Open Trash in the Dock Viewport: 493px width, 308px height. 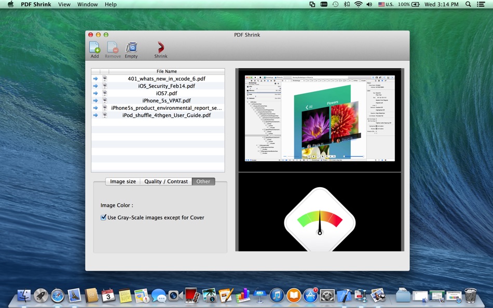(x=470, y=296)
